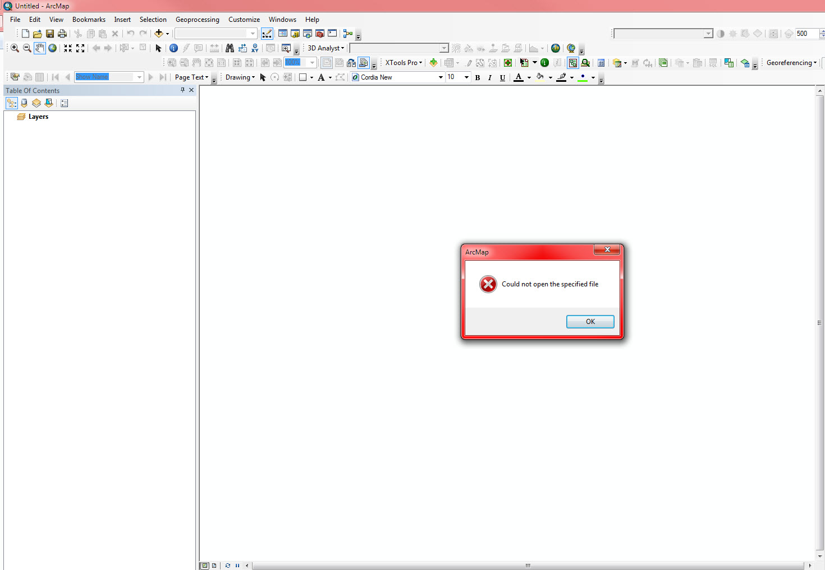Click the map's horizontal scrollbar
Image resolution: width=825 pixels, height=570 pixels.
pos(528,566)
